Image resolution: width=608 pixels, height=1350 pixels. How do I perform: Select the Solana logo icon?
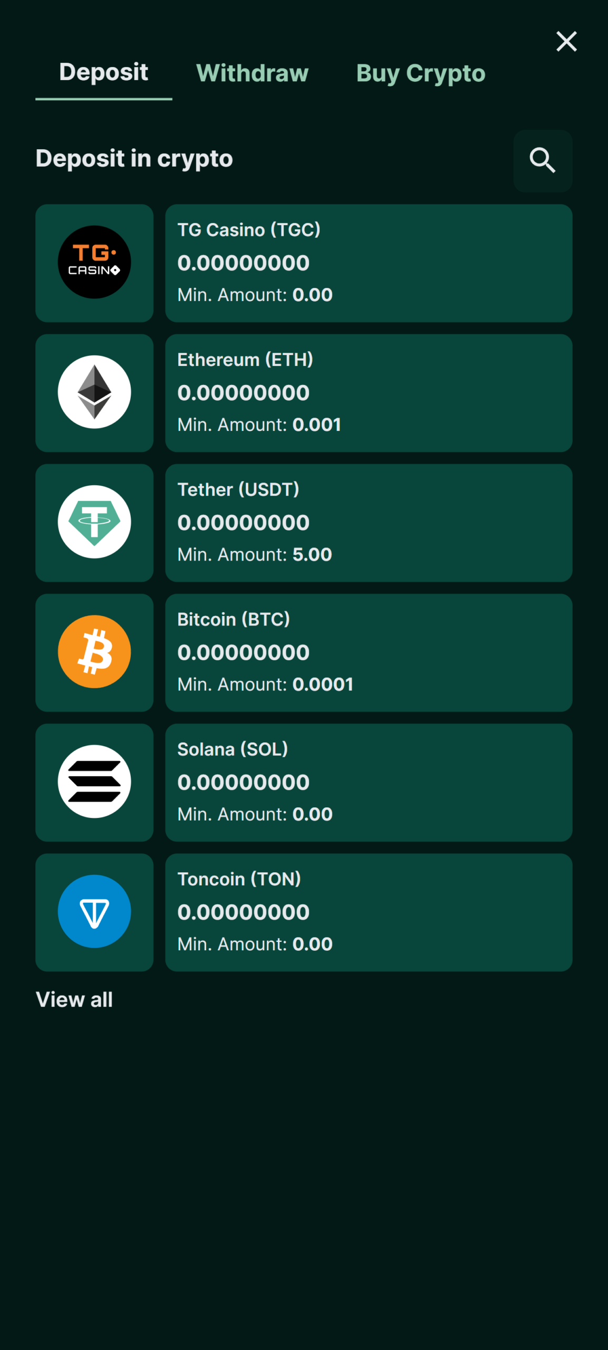point(94,782)
